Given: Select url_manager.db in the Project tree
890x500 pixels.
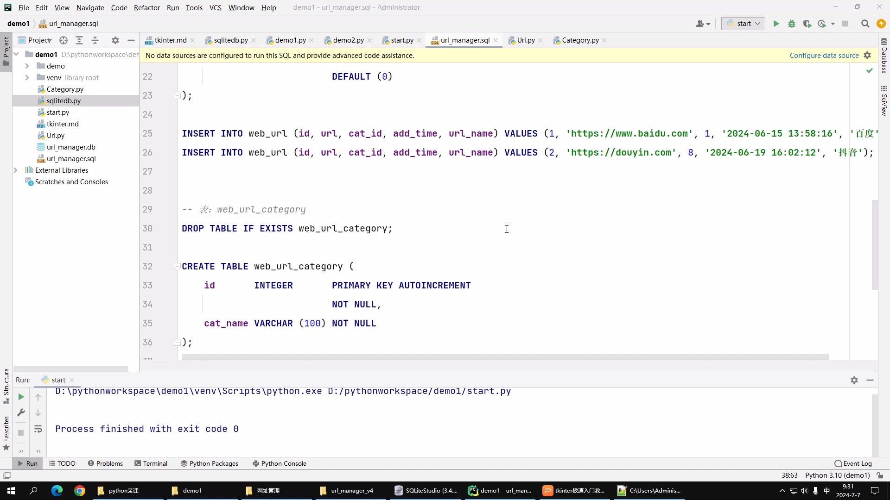Looking at the screenshot, I should [71, 147].
